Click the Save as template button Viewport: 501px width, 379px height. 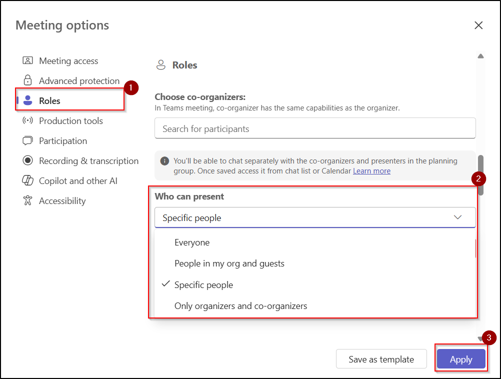381,359
